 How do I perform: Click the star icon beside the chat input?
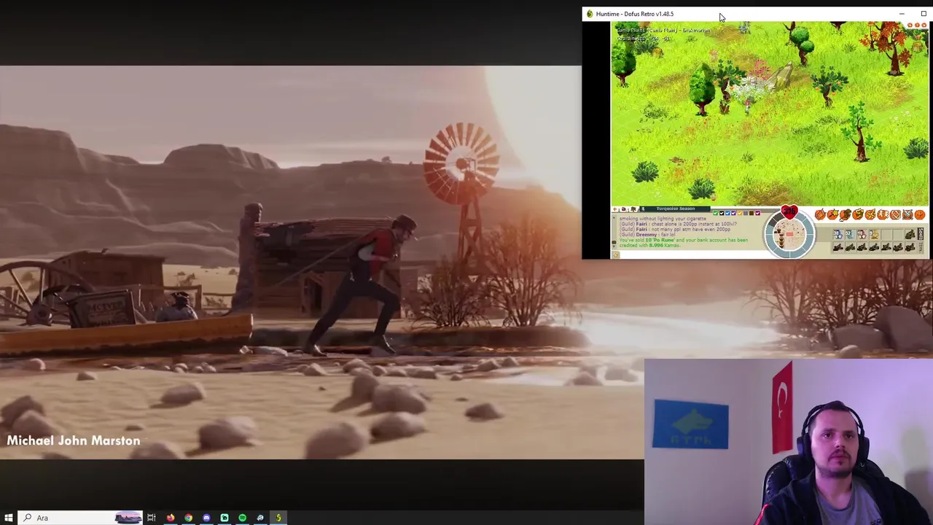coord(616,254)
